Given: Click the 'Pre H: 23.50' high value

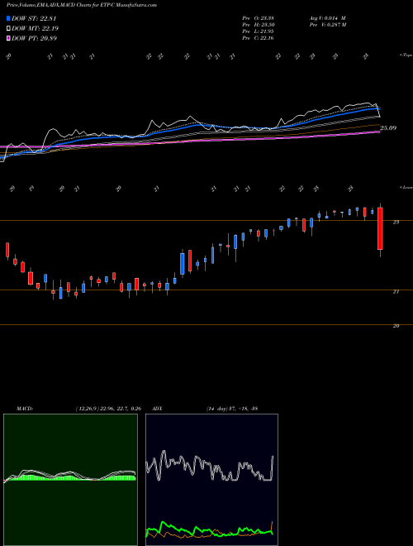Looking at the screenshot, I should tap(259, 25).
